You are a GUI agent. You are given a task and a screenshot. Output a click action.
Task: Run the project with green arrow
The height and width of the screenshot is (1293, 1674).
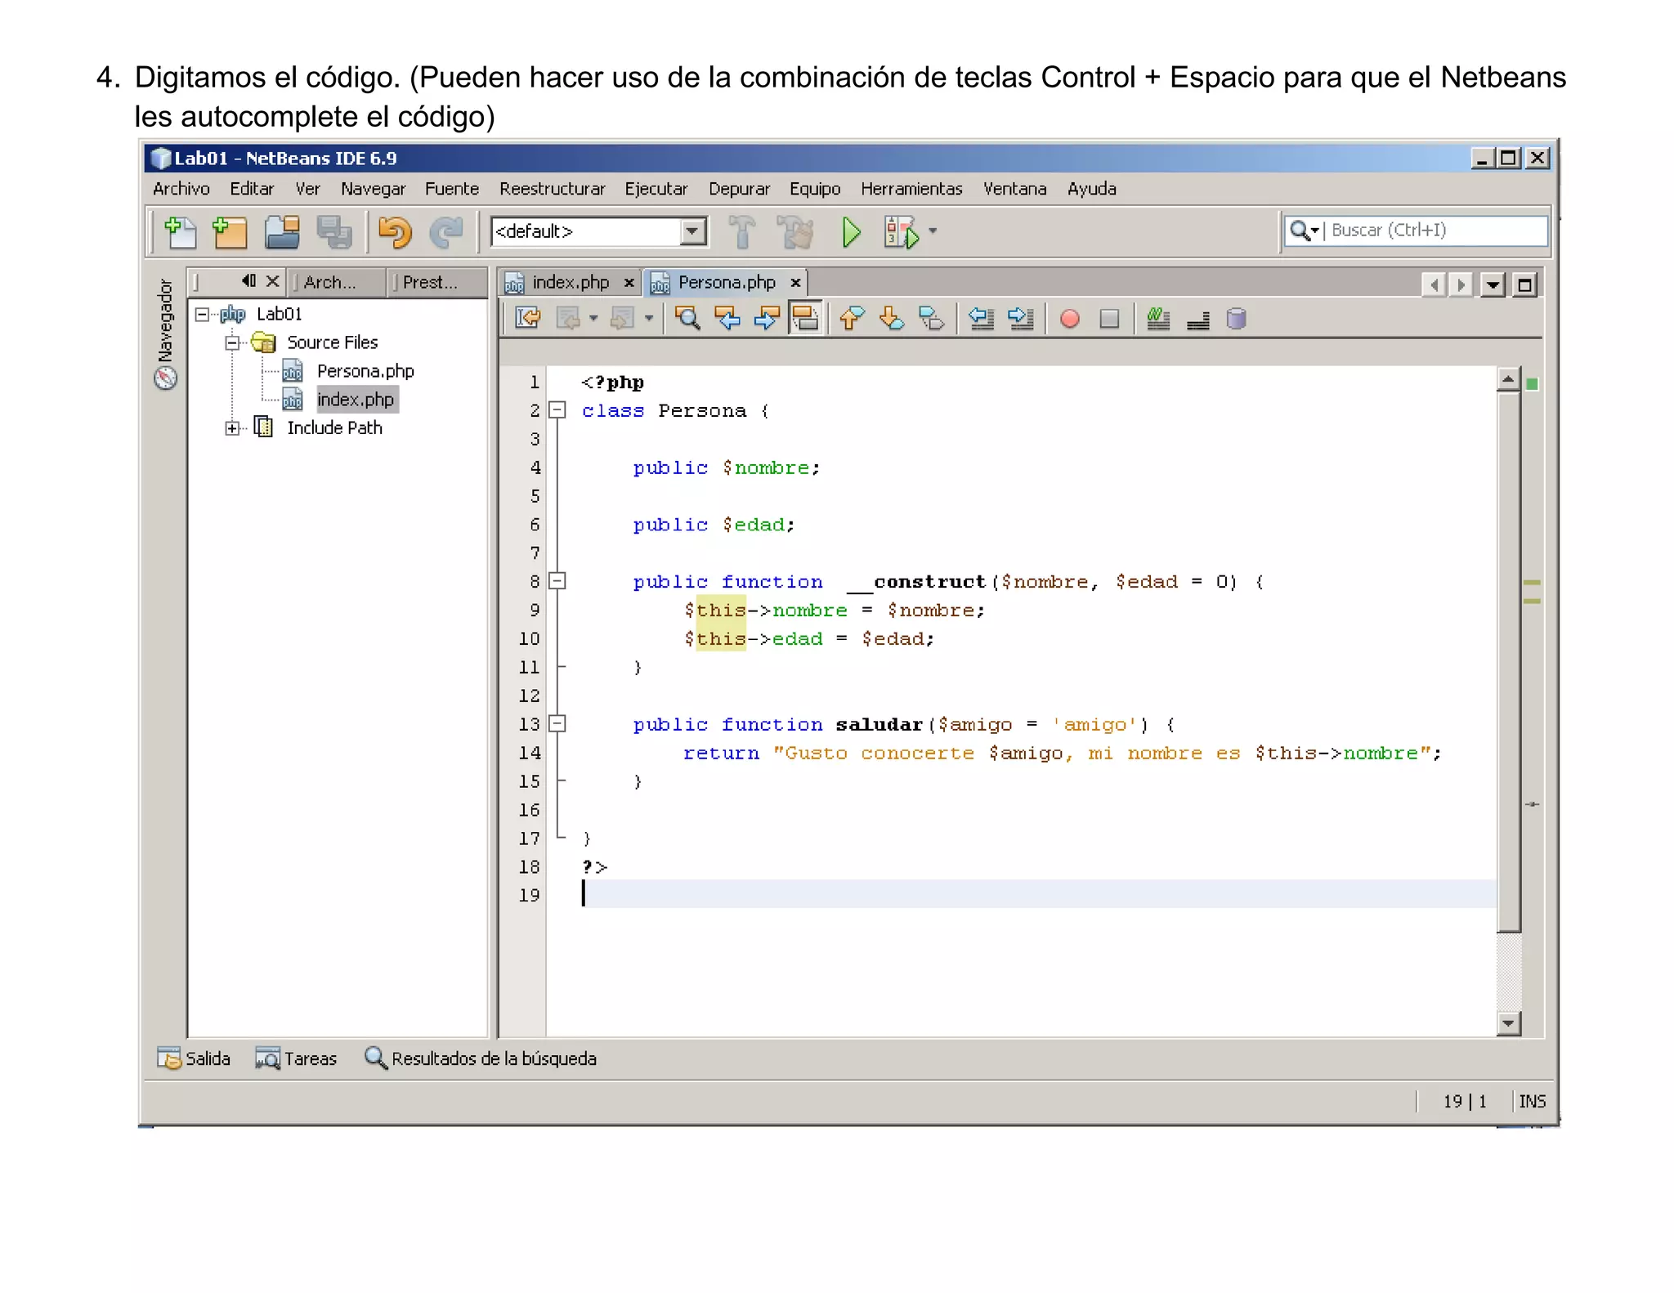point(851,232)
